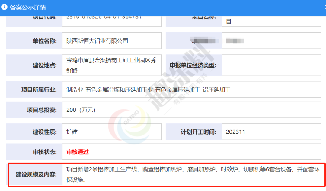This screenshot has height=191, width=326.
Task: Select the 单位名称 label
Action: [45, 41]
